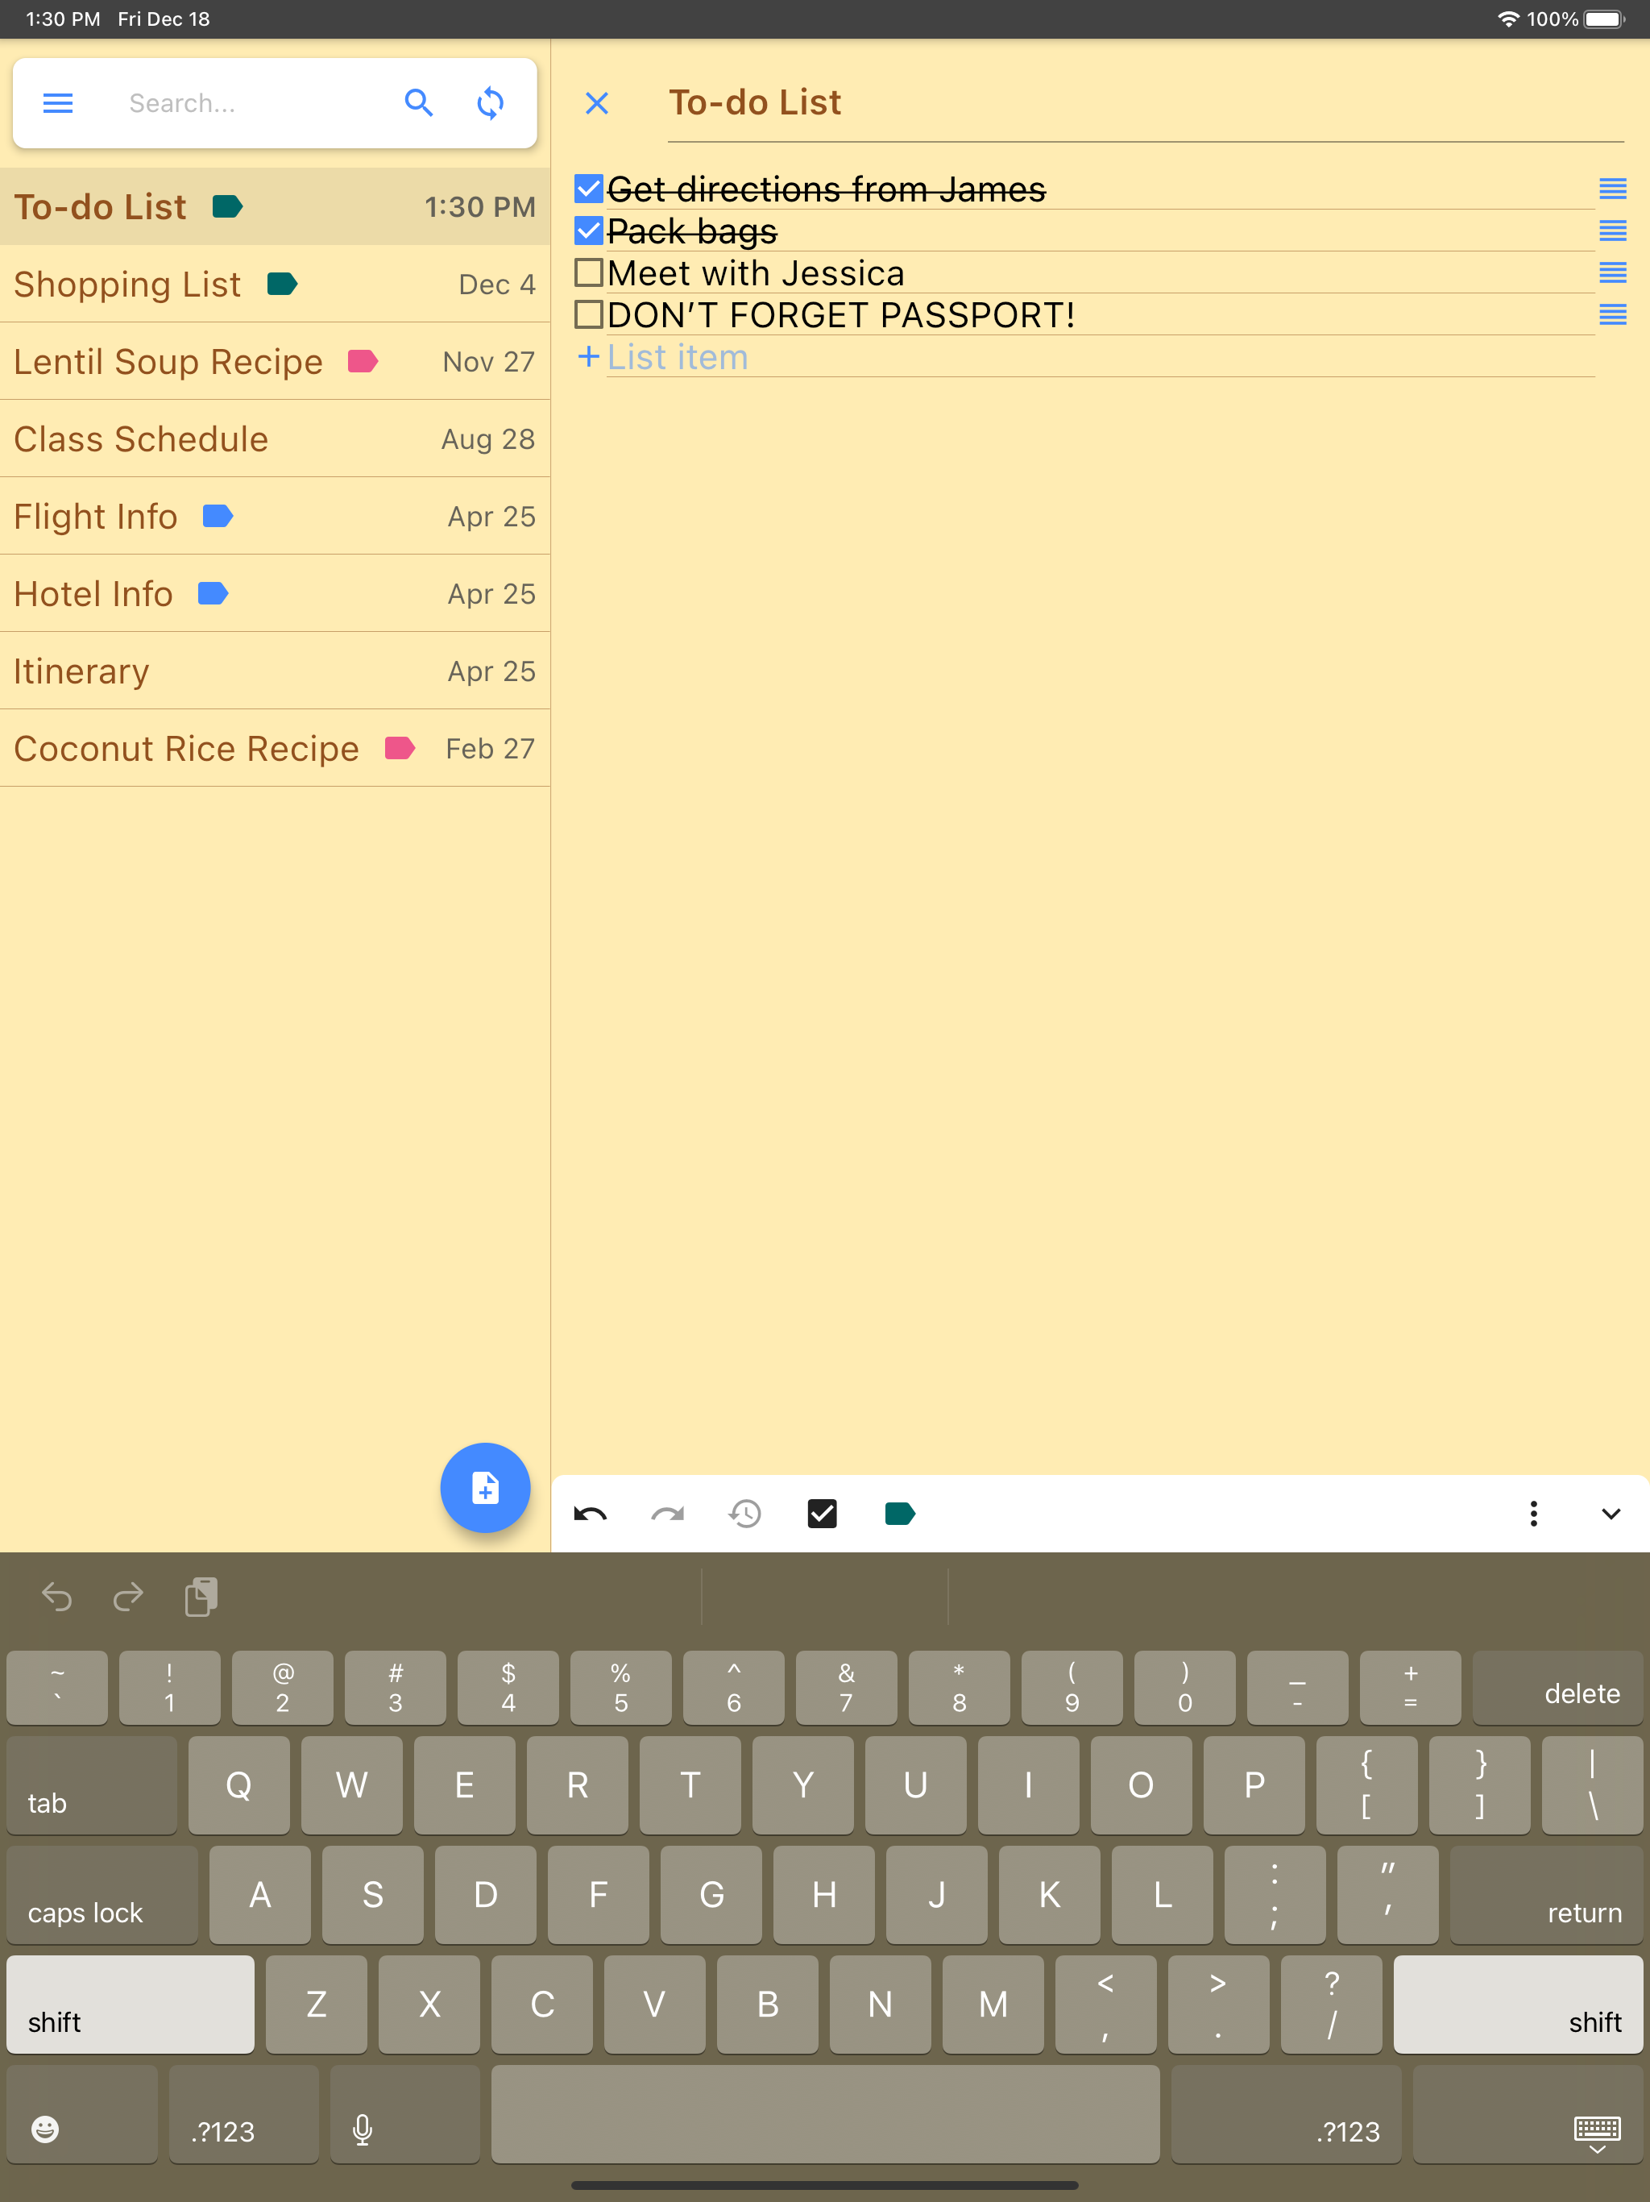Tap the Q key

point(238,1785)
